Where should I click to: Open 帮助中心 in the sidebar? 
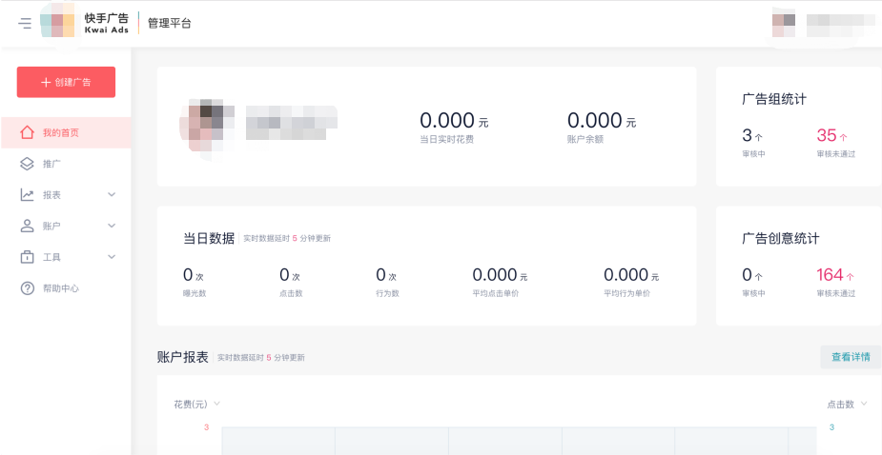click(66, 288)
